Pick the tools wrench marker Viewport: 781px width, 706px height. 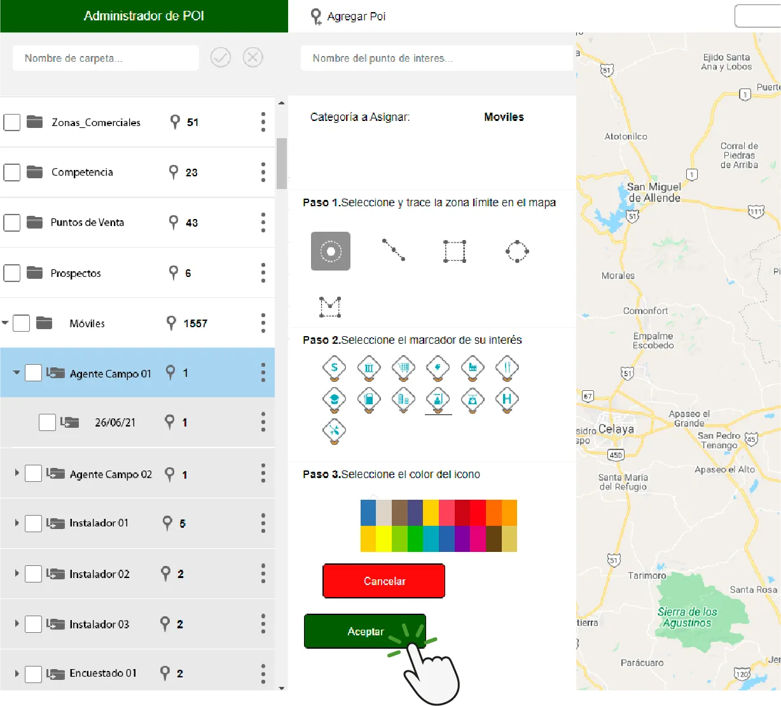(335, 432)
